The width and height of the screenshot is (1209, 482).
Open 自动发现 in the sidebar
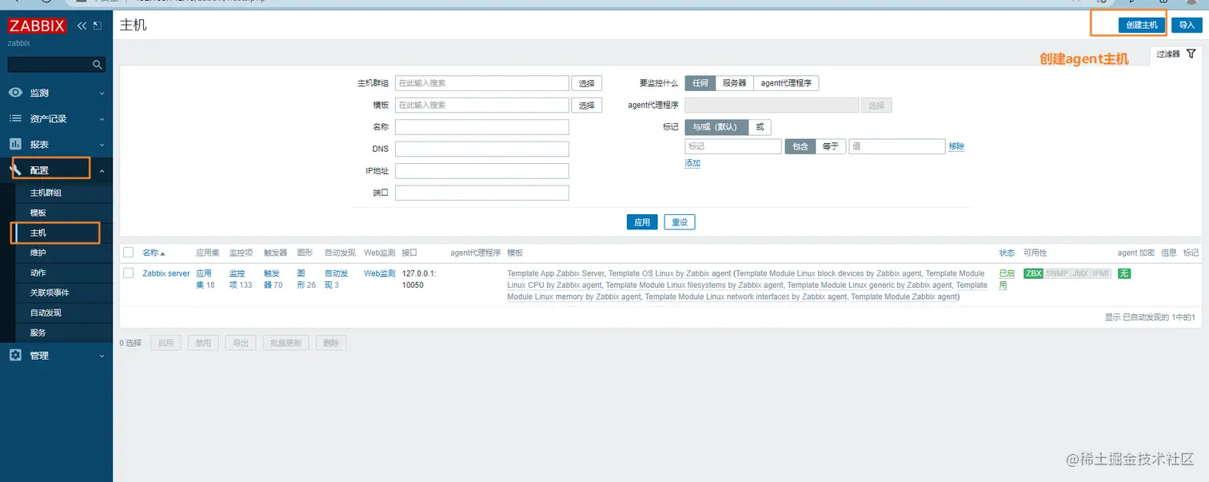click(x=46, y=313)
